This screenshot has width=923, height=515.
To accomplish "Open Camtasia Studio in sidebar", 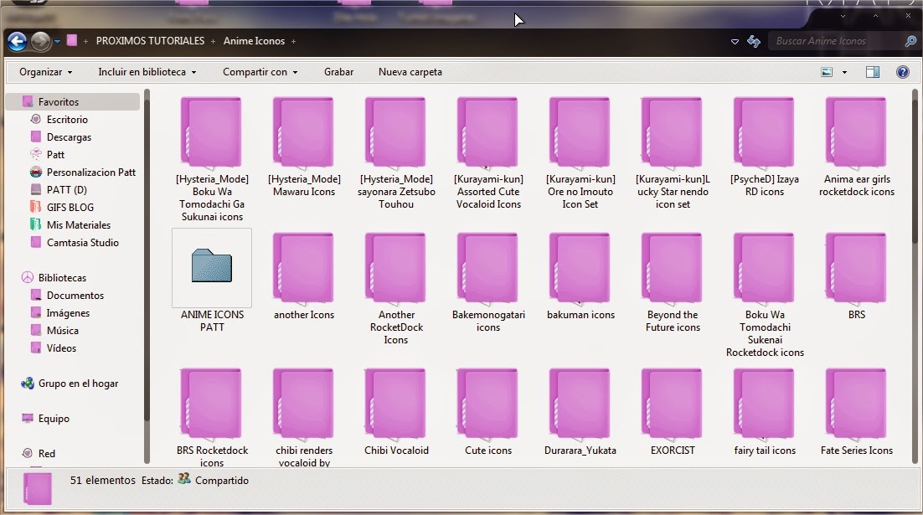I will (x=82, y=243).
